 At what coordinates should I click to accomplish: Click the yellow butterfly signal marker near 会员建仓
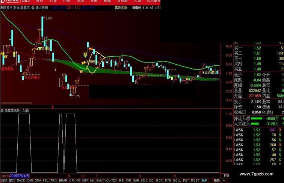click(x=83, y=63)
